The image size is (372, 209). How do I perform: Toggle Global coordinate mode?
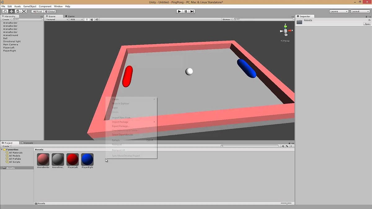50,11
